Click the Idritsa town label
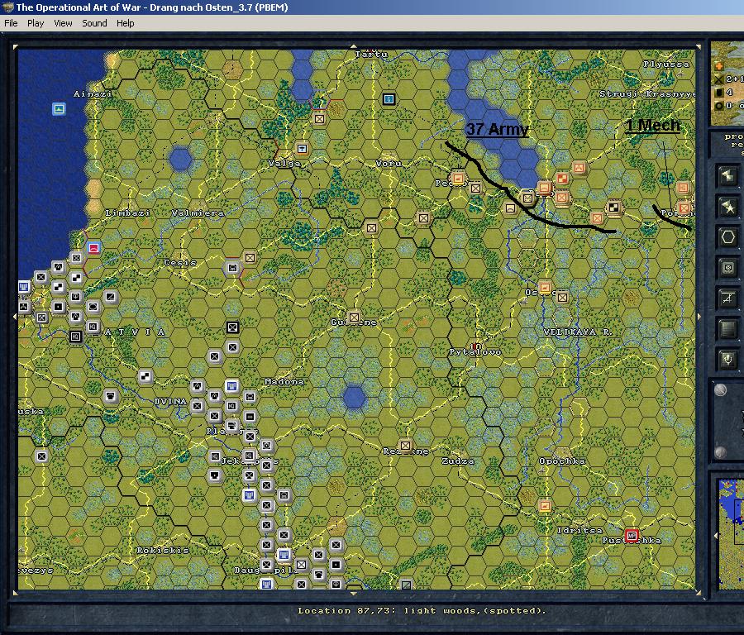Image resolution: width=744 pixels, height=635 pixels. 579,530
